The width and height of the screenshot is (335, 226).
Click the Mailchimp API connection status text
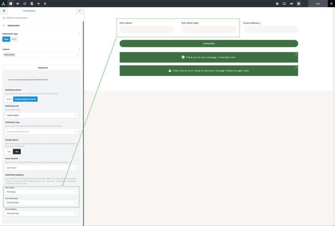pyautogui.click(x=28, y=80)
